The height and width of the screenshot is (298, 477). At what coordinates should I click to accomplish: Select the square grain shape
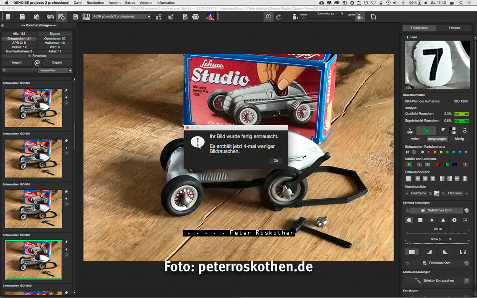[420, 220]
